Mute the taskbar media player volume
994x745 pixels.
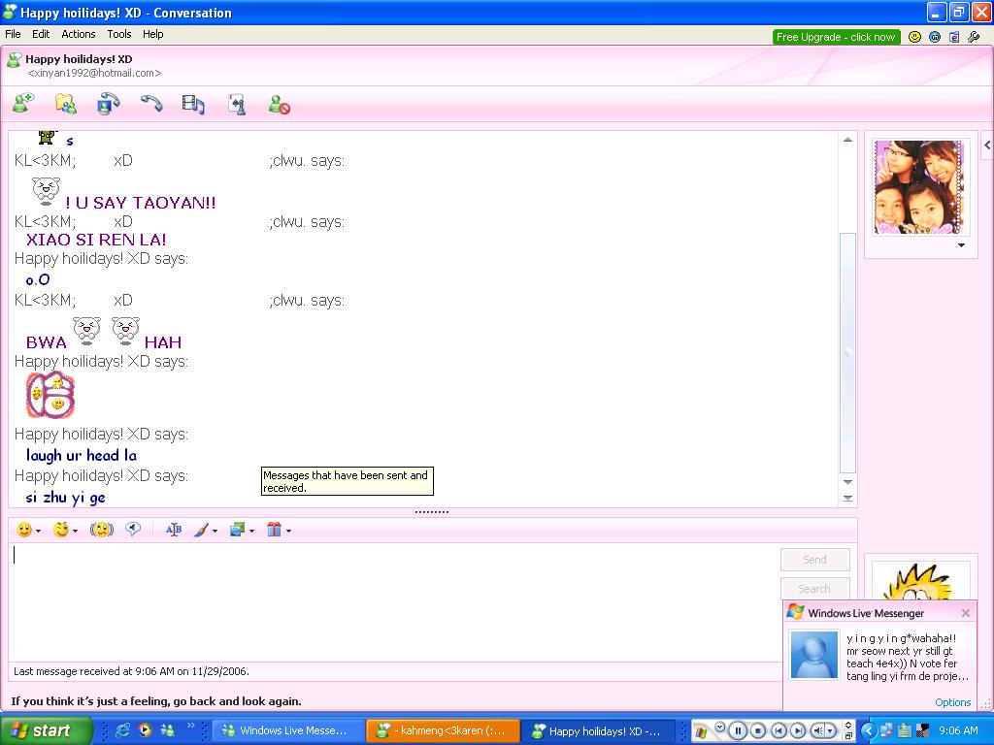[x=819, y=730]
